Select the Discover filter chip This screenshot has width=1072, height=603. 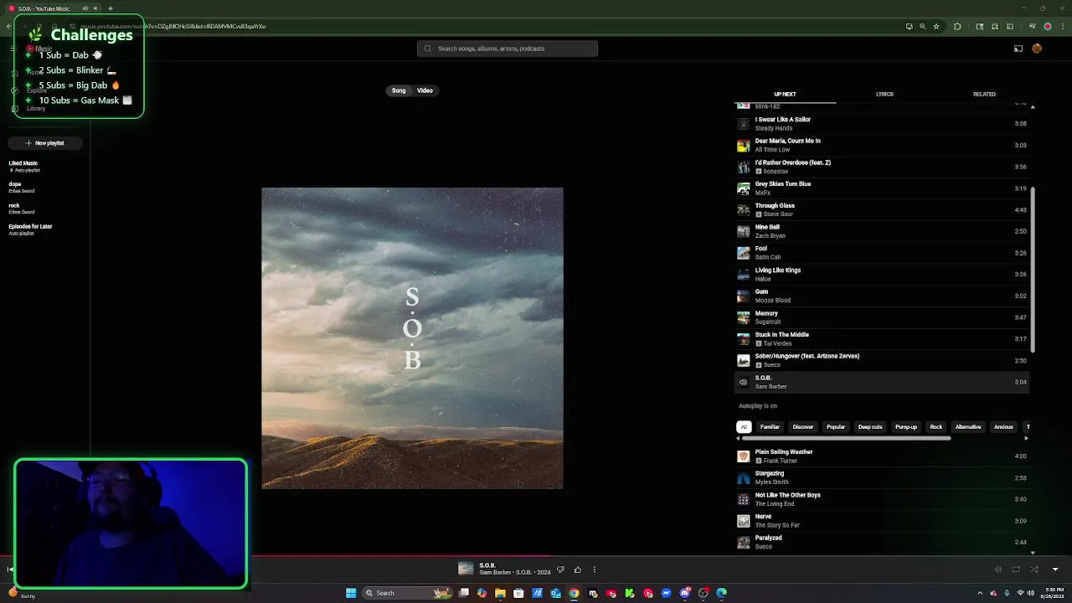coord(803,427)
